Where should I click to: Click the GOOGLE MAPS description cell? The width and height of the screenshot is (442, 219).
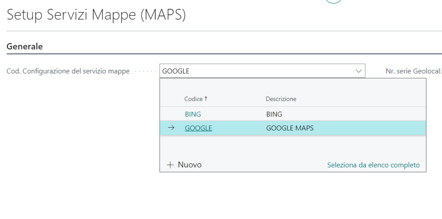pyautogui.click(x=290, y=128)
